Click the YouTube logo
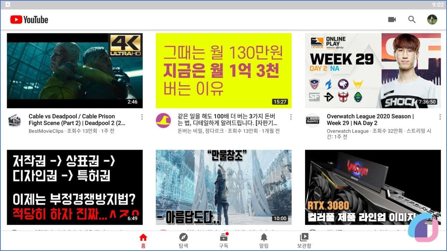The width and height of the screenshot is (447, 251). tap(29, 20)
